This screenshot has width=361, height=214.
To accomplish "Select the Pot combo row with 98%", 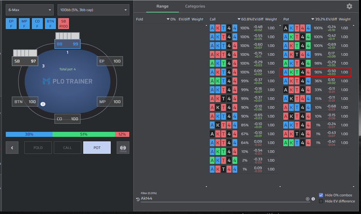I will pyautogui.click(x=317, y=63).
